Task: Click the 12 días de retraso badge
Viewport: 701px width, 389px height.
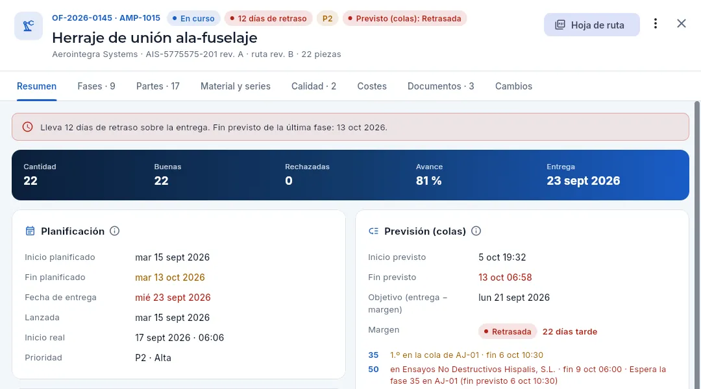Action: coord(268,18)
